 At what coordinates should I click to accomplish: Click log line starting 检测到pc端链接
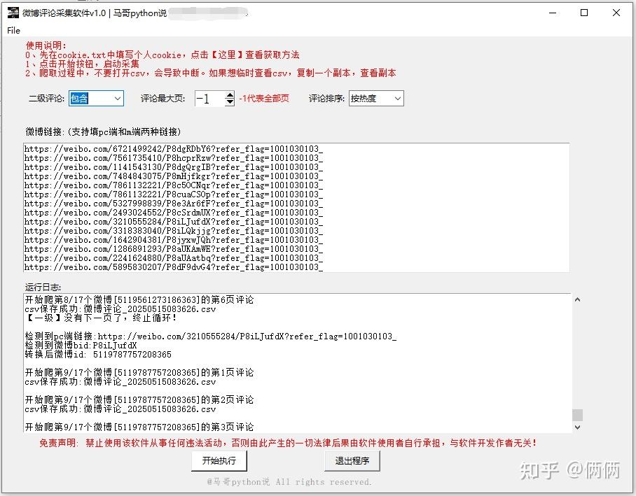(211, 336)
